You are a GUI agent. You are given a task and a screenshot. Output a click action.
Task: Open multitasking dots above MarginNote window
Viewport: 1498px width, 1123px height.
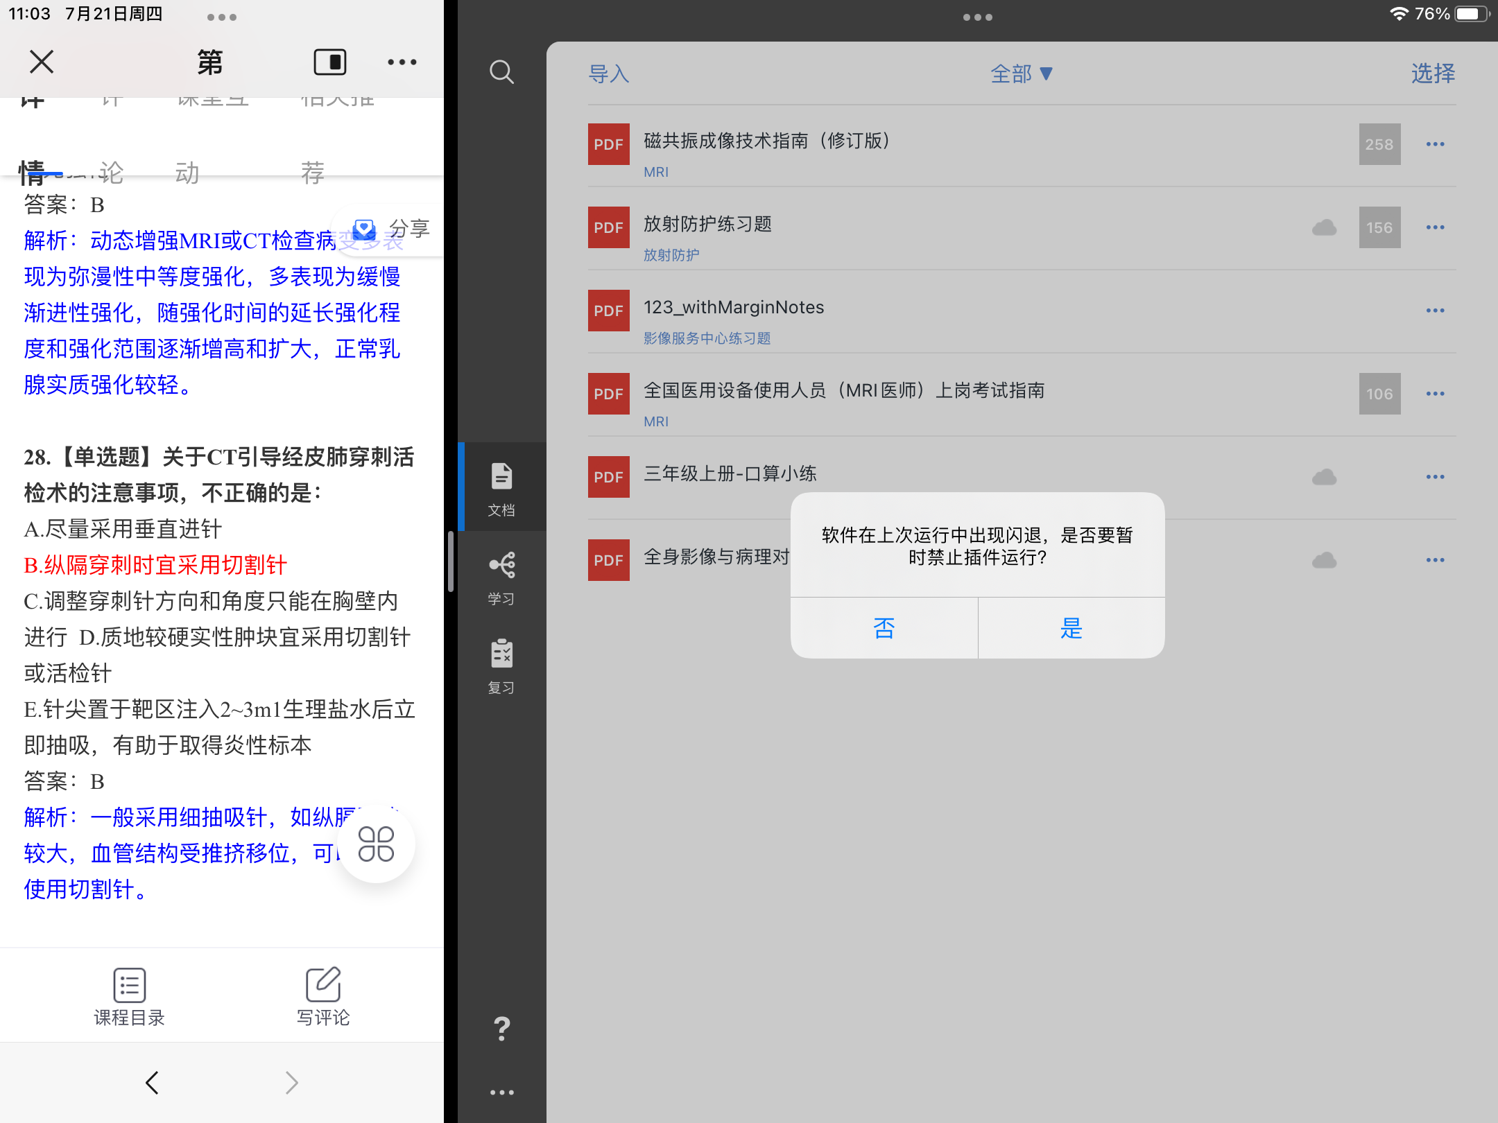978,17
